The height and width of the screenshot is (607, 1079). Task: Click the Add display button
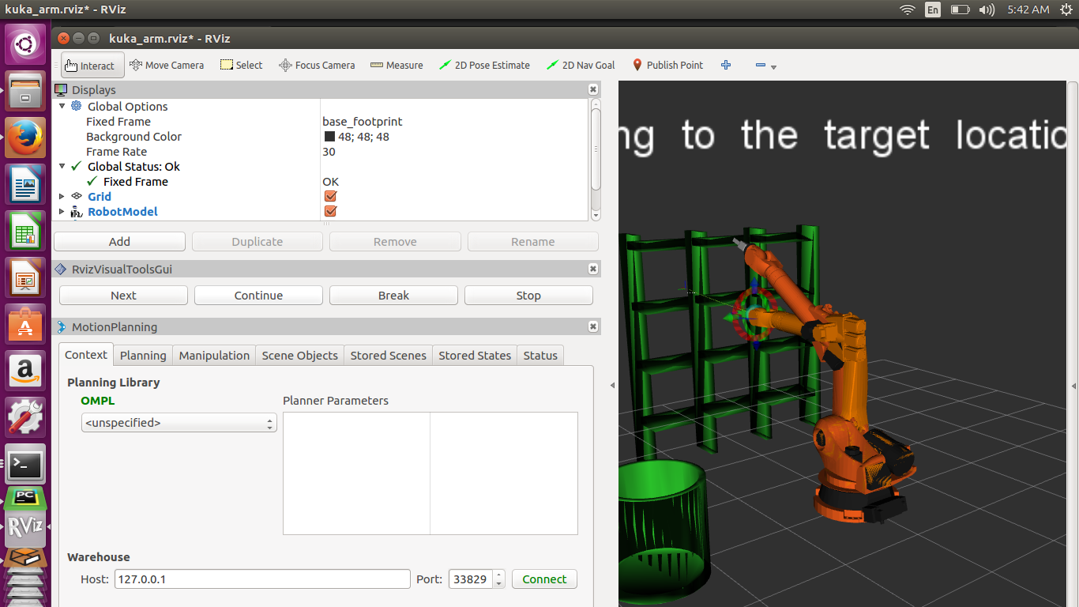[x=119, y=242]
